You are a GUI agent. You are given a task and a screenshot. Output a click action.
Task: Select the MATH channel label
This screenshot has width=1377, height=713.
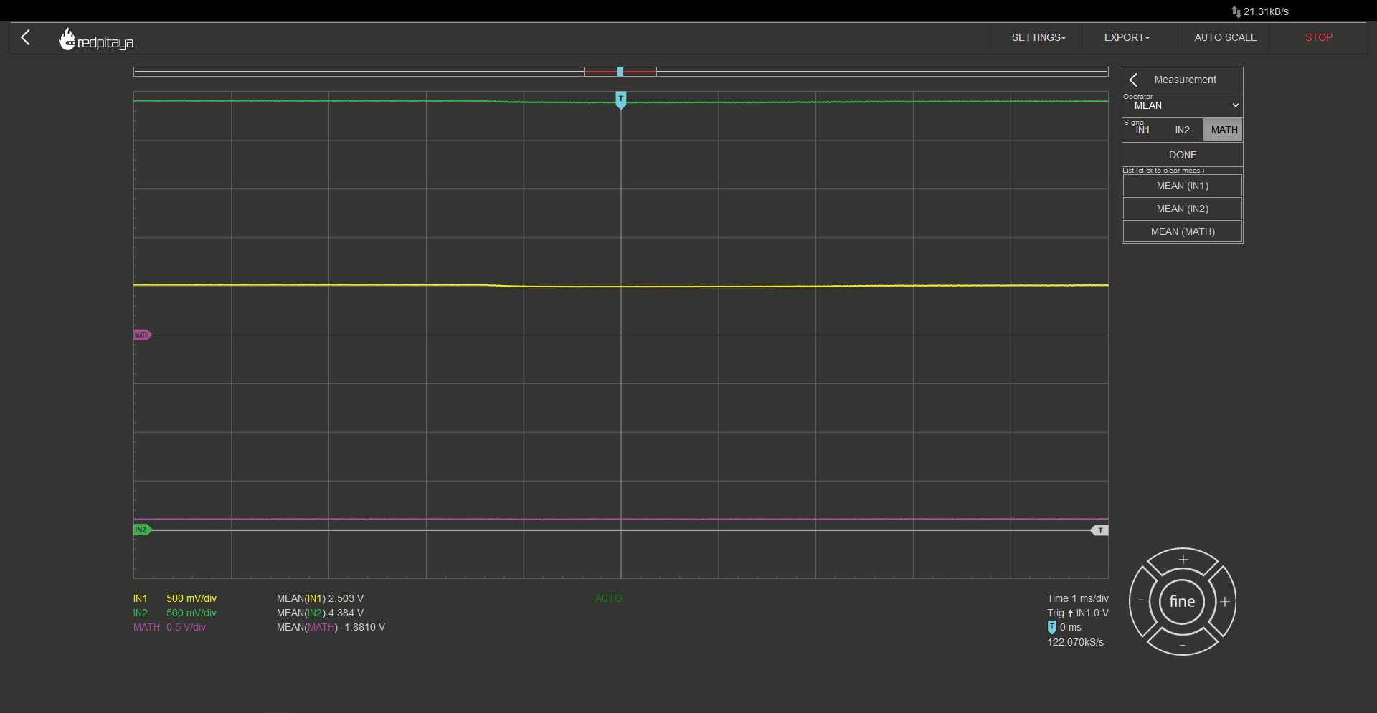[x=146, y=627]
